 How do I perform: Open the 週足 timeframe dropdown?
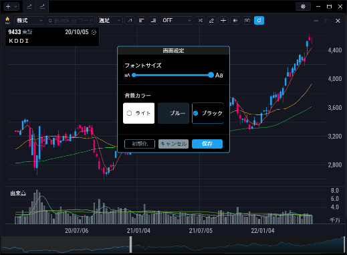click(x=110, y=21)
